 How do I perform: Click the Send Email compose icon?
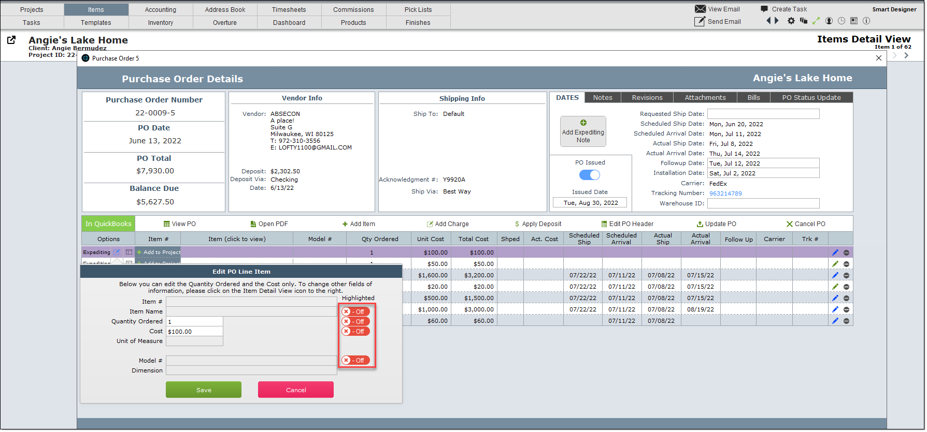700,21
